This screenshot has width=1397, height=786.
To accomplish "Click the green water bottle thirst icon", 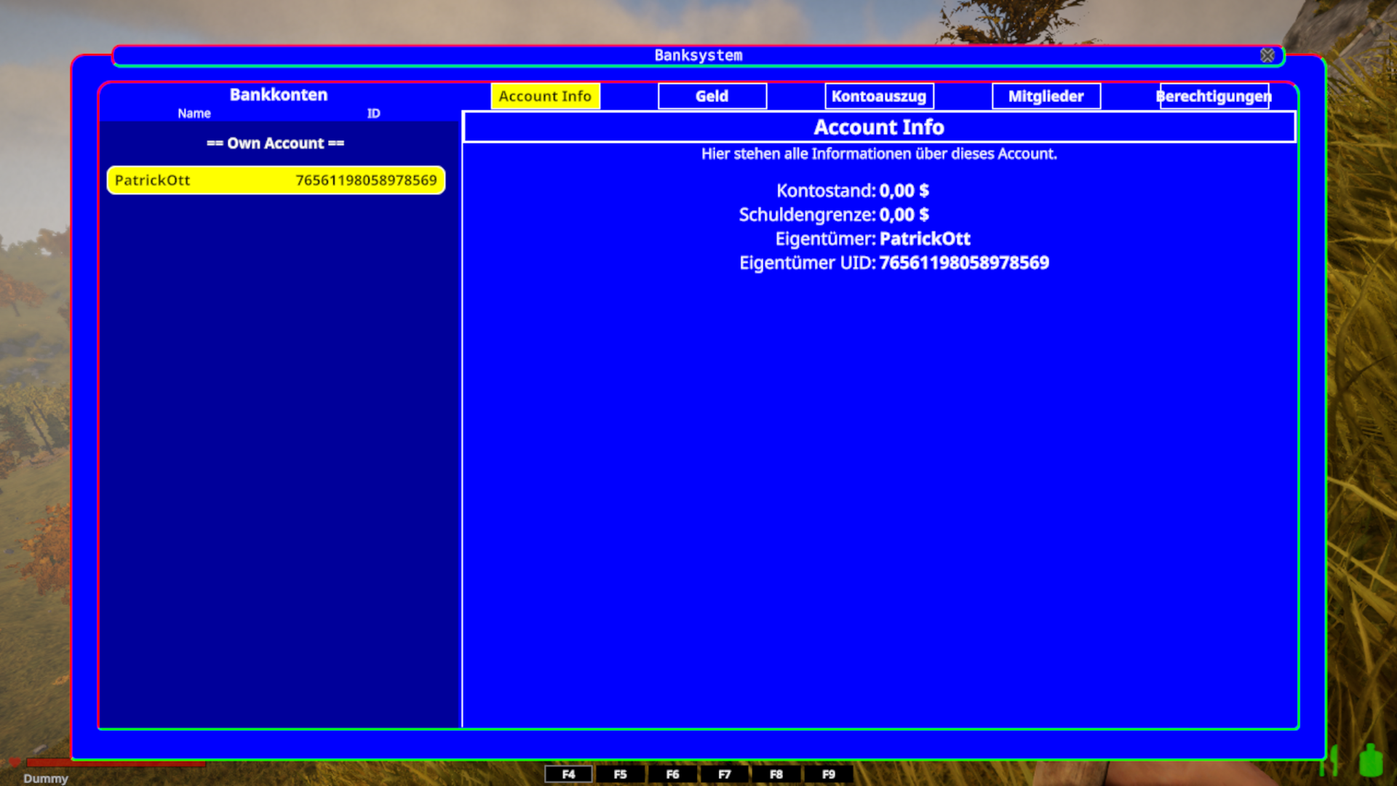I will point(1370,761).
